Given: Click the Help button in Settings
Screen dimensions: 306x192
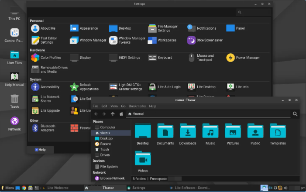Looking at the screenshot, I should pyautogui.click(x=40, y=150).
